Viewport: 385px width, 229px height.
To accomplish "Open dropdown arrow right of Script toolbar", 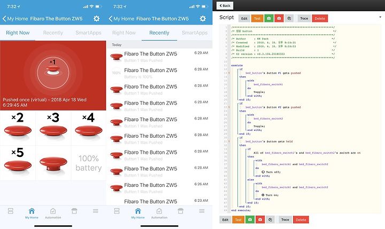I will 380,17.
